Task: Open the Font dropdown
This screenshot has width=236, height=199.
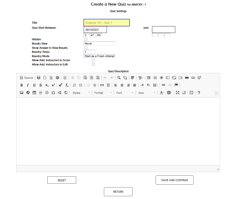Action: coord(125,93)
